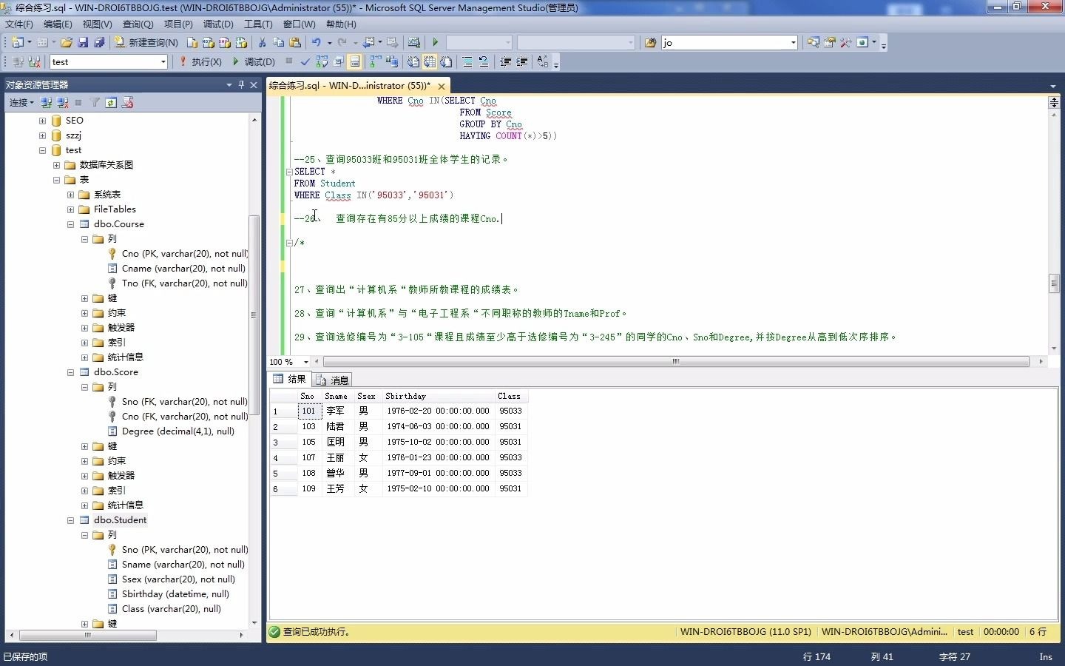Open the 100 % zoom dropdown
1065x666 pixels.
point(305,362)
